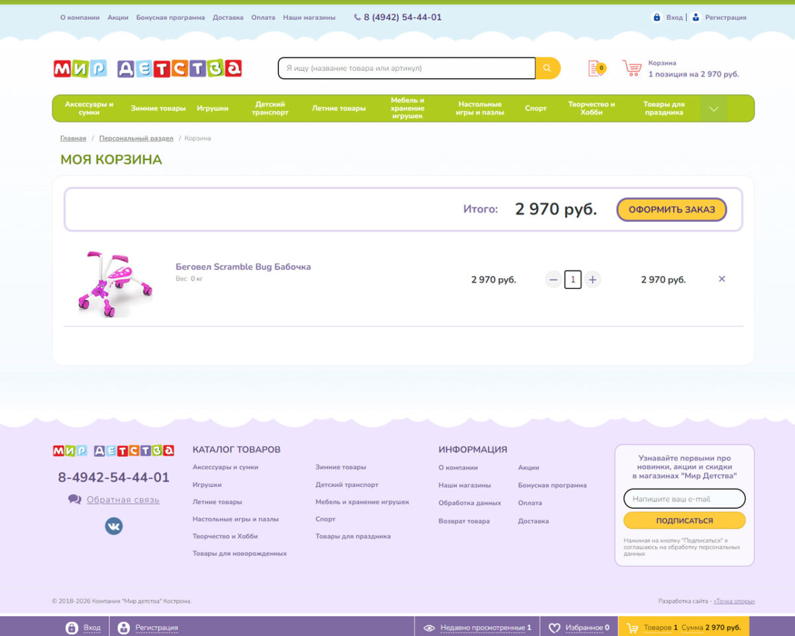This screenshot has height=636, width=795.
Task: Open the comparison list icon in header
Action: (596, 68)
